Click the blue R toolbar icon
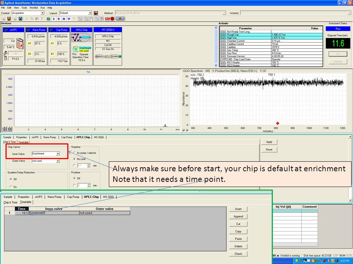 [x=59, y=19]
